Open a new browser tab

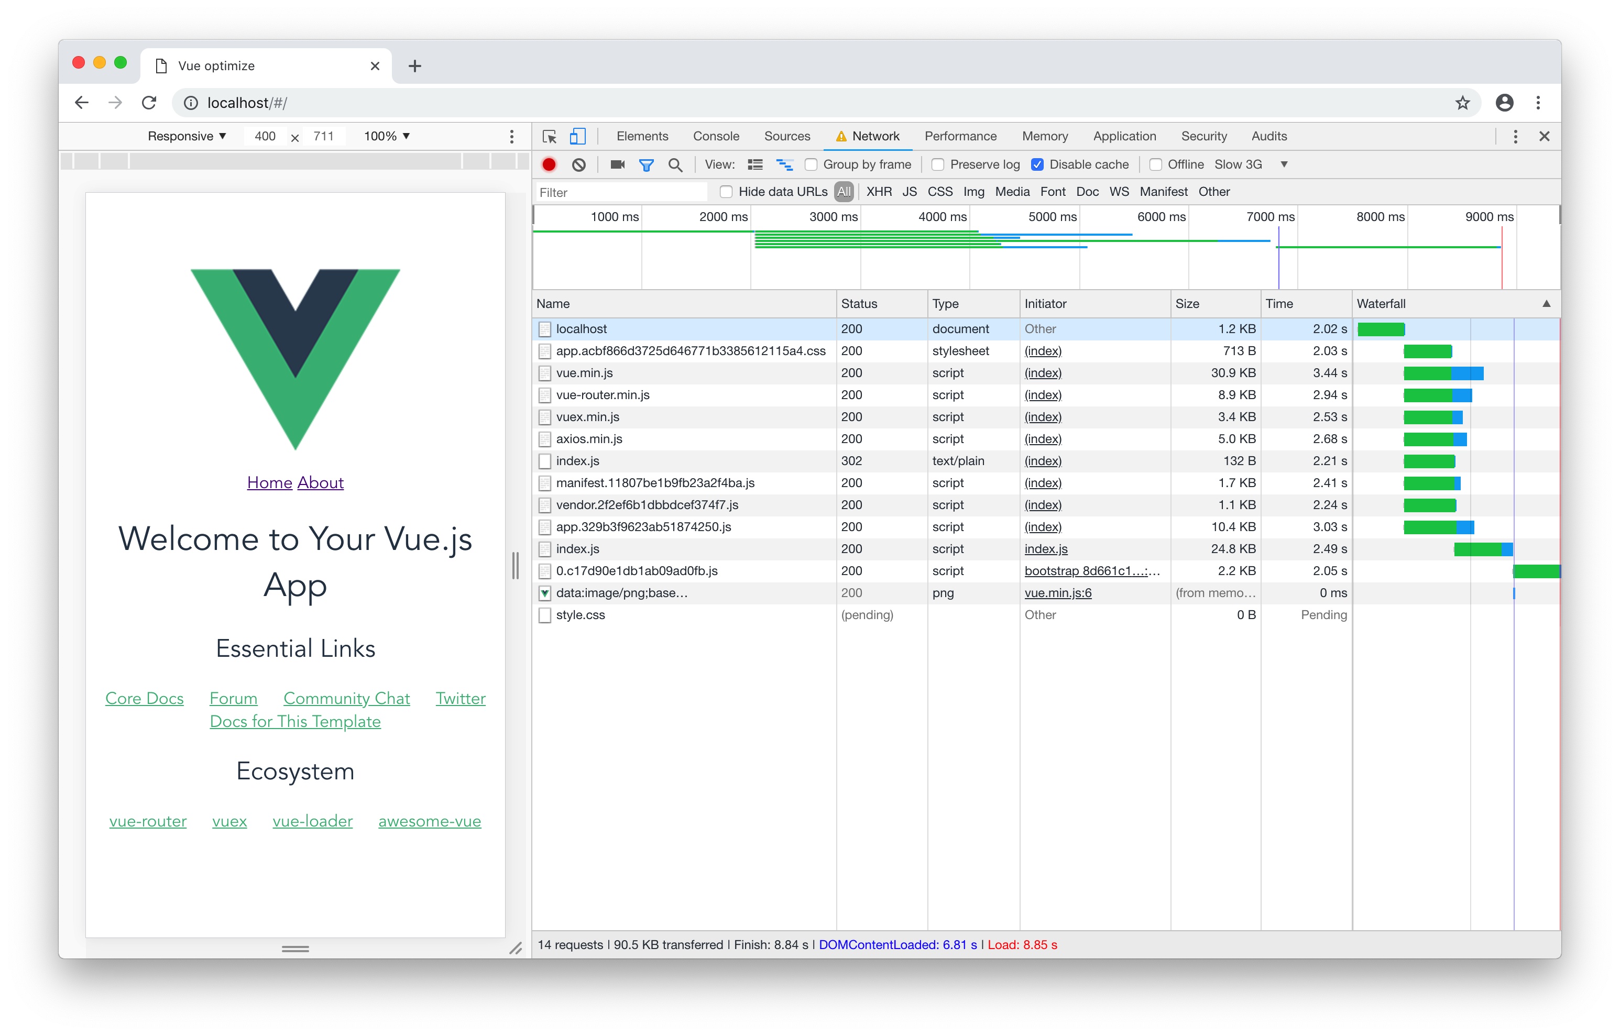[415, 66]
